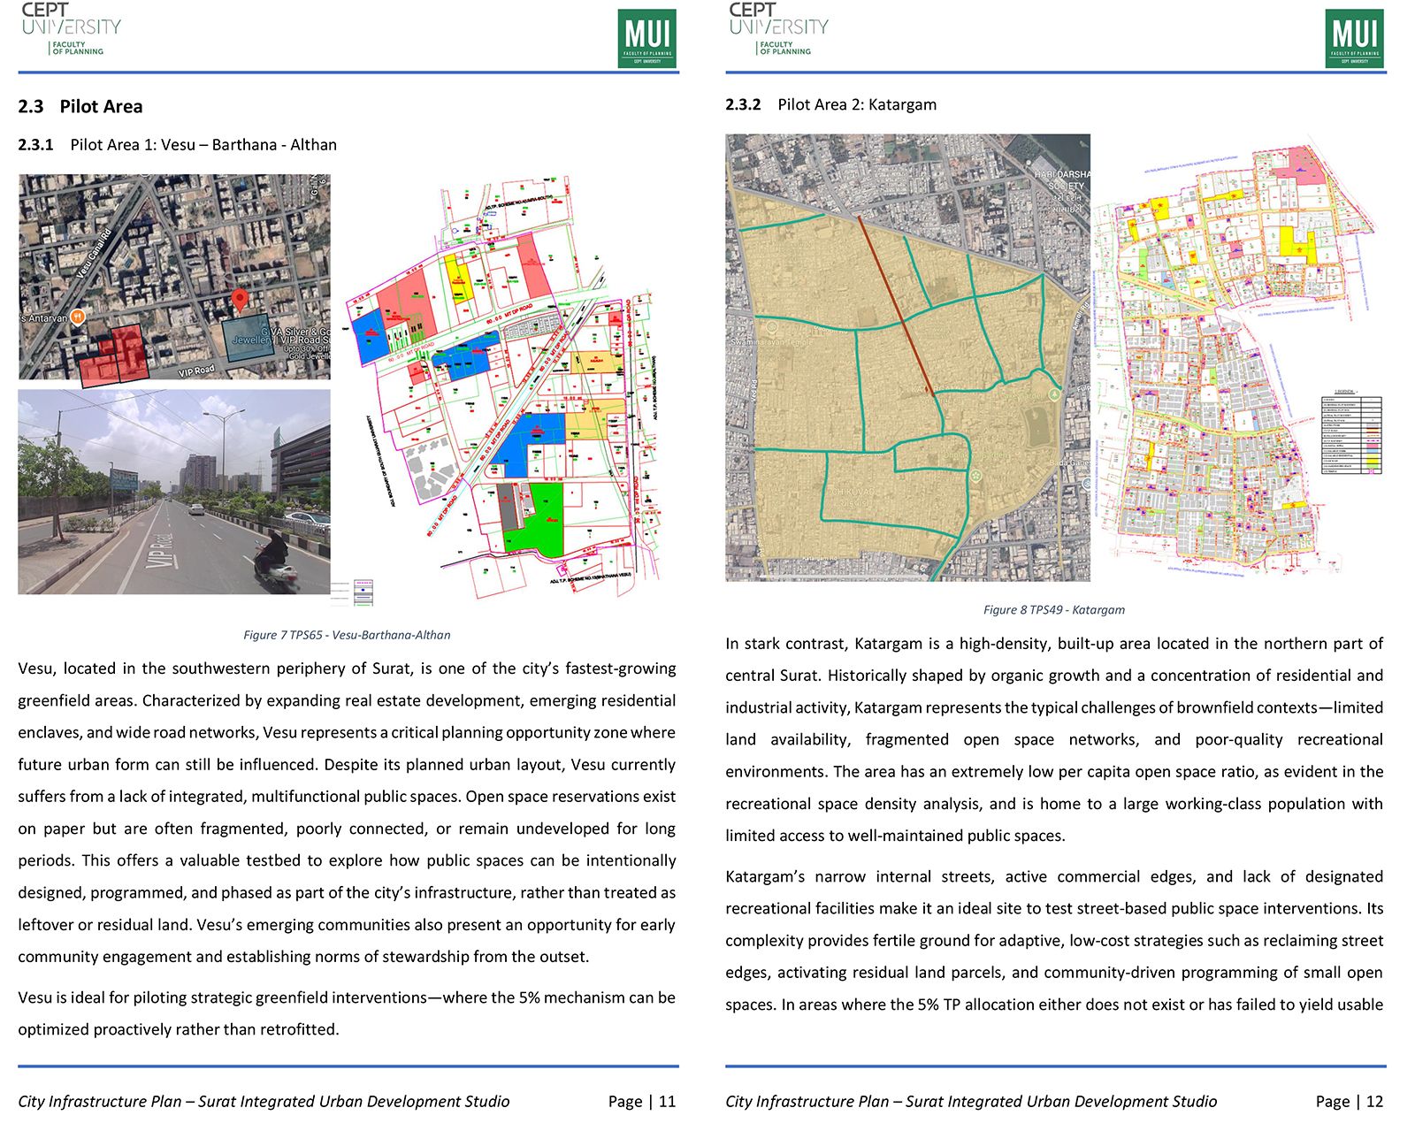Click caption "Figure 7 TPS65 - Vesu-Barthana-Althan"

(347, 635)
